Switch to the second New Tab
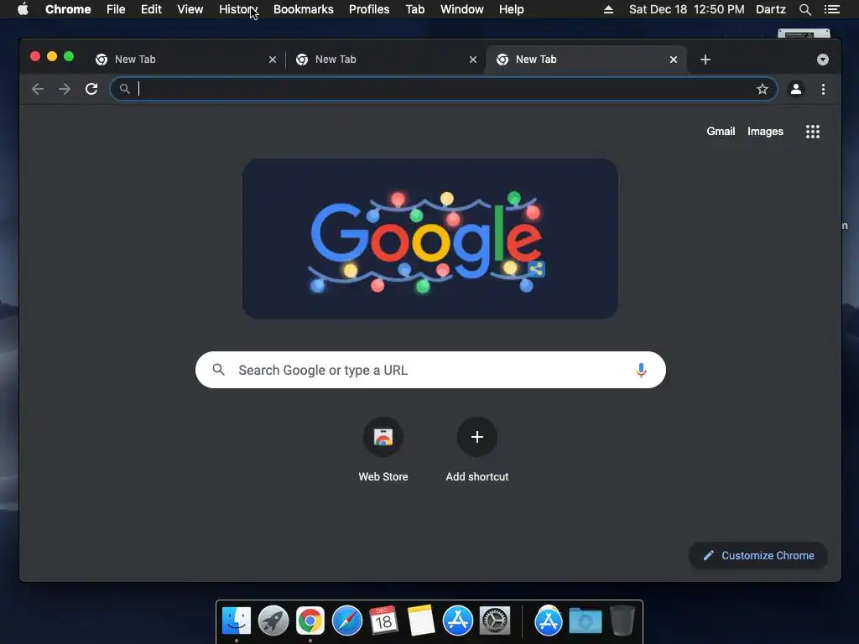The image size is (859, 644). [x=386, y=60]
